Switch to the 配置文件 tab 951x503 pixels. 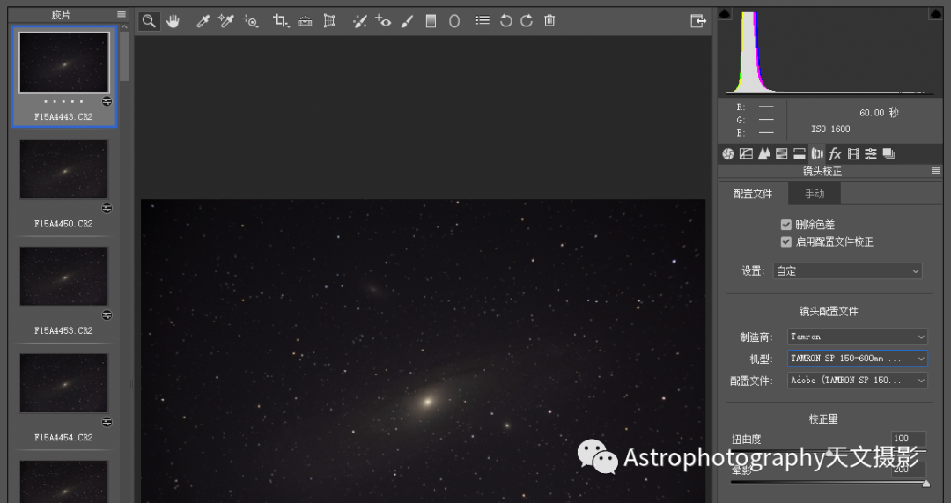coord(753,194)
